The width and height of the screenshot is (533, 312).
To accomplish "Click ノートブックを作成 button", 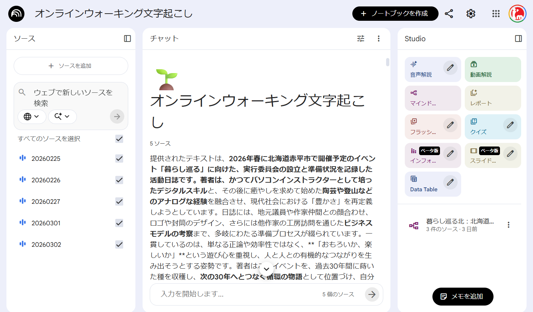I will [x=395, y=14].
